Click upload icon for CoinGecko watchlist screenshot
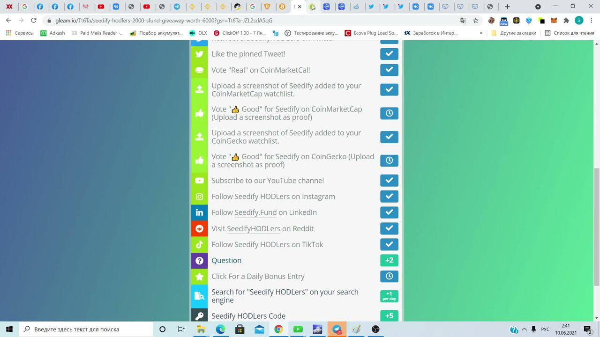600x337 pixels. tap(199, 137)
